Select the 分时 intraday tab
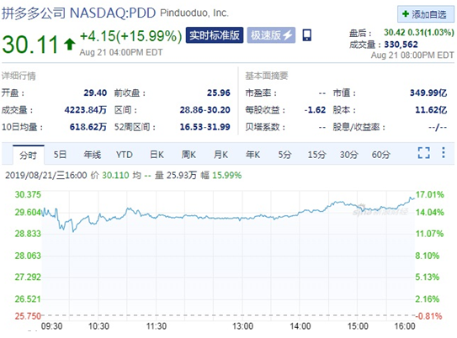Viewport: 457px width, 338px height. (29, 155)
